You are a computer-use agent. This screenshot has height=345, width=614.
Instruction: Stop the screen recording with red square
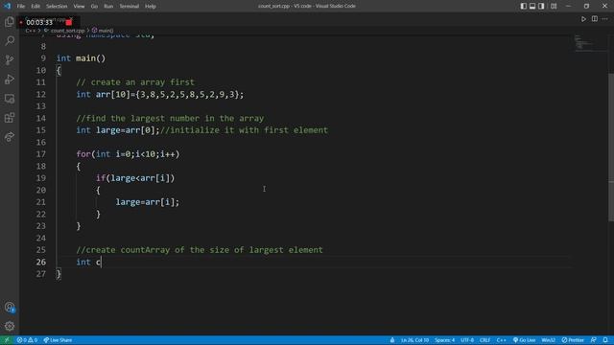69,22
